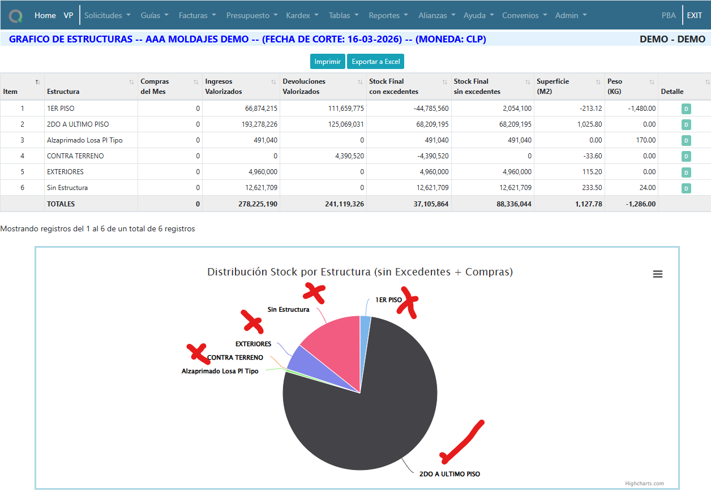Open detail icon for CONTRA TERRENO row
711x496 pixels.
coord(686,156)
